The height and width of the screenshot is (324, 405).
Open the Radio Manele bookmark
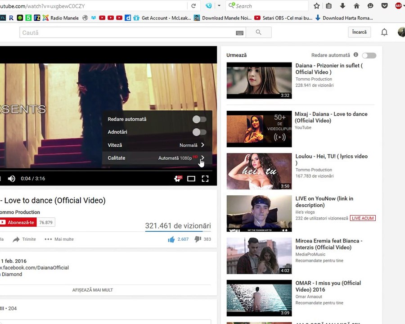coord(61,18)
